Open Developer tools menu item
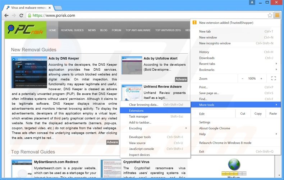This screenshot has height=180, width=284. coord(155,137)
